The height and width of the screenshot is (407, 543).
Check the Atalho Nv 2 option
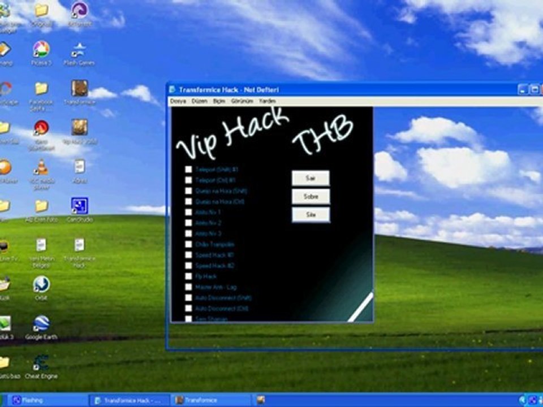pos(188,223)
